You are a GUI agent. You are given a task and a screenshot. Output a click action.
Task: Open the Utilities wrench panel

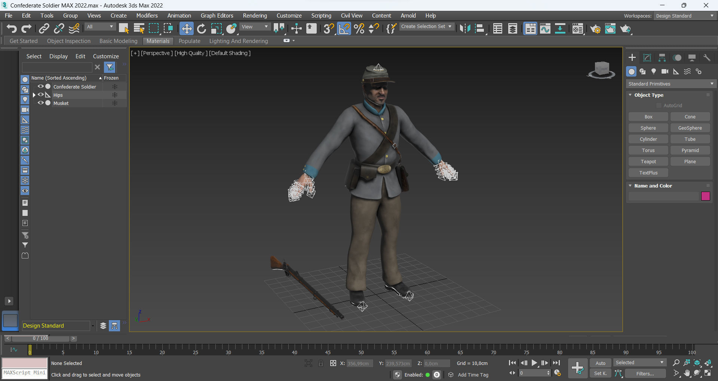(x=707, y=58)
